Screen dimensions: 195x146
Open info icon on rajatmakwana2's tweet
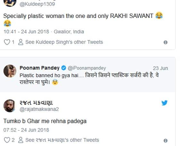[165, 140]
